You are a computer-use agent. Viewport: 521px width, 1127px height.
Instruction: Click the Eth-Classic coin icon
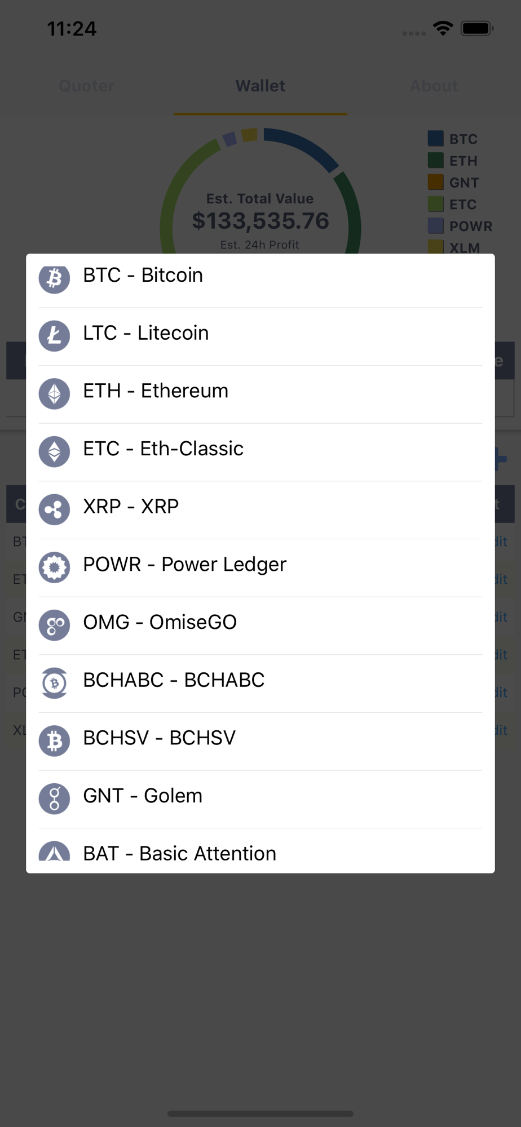coord(54,451)
